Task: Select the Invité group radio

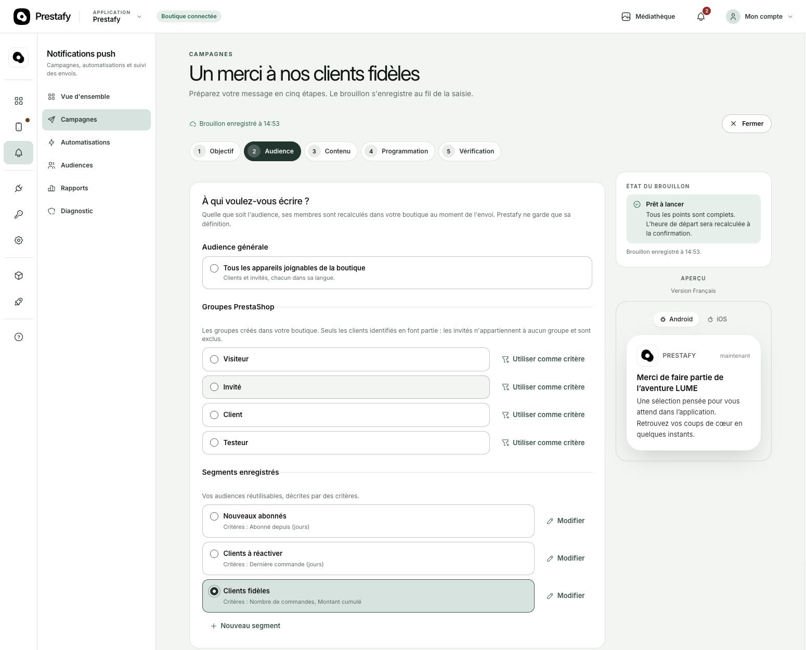Action: 214,387
